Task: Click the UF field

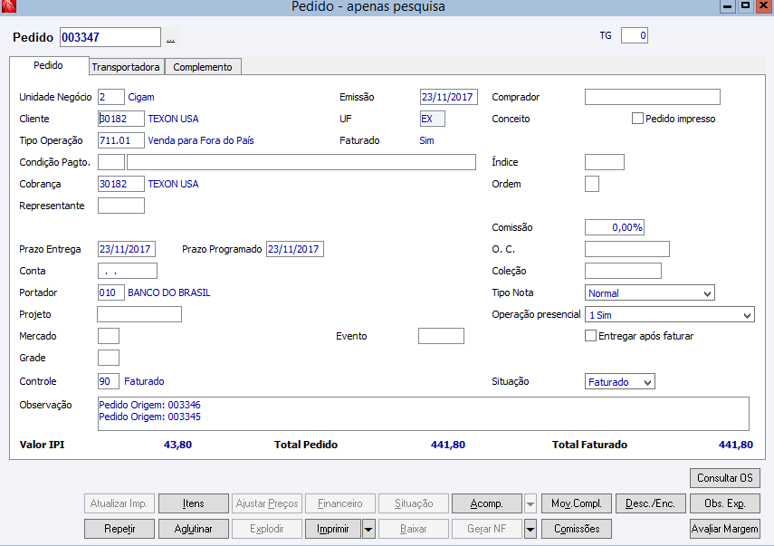Action: click(x=433, y=119)
